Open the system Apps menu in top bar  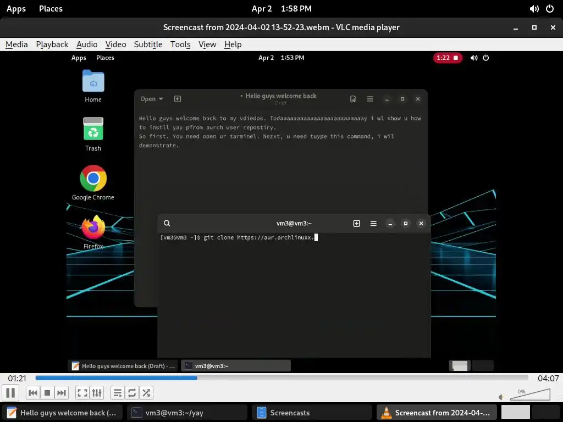(16, 9)
